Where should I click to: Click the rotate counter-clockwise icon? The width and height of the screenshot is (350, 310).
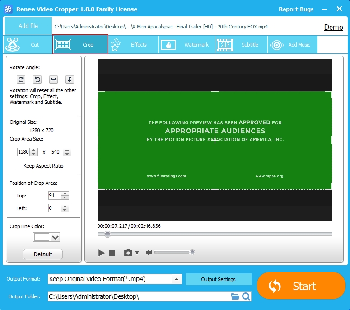click(37, 80)
